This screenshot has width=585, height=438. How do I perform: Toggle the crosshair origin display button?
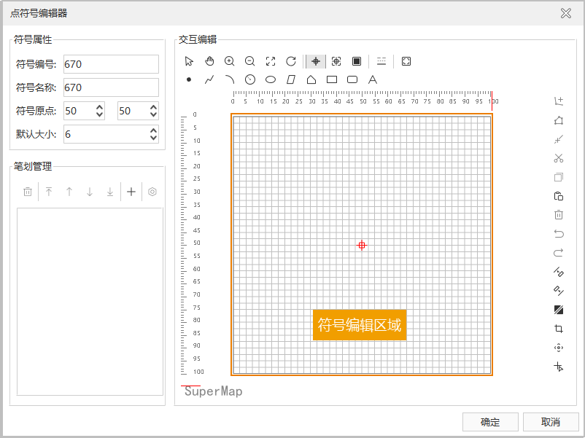[x=316, y=61]
